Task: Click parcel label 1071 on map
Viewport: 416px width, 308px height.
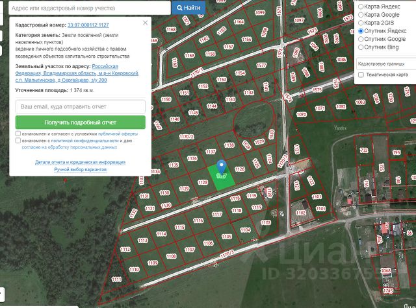Action: 320,108
